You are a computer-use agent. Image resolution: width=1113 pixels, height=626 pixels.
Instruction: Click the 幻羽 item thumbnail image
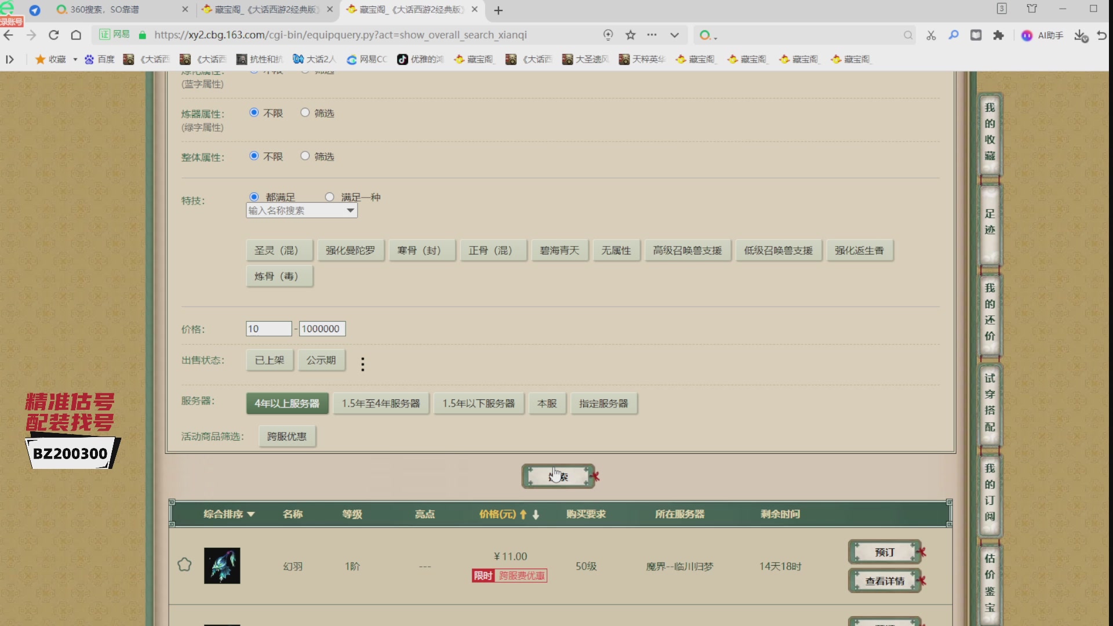pyautogui.click(x=222, y=566)
